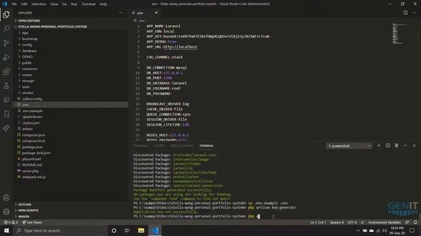Open the Extensions view
The width and height of the screenshot is (421, 236).
coord(6,71)
